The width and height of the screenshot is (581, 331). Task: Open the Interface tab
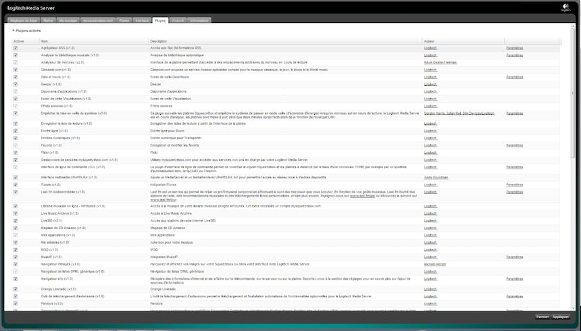coord(142,20)
